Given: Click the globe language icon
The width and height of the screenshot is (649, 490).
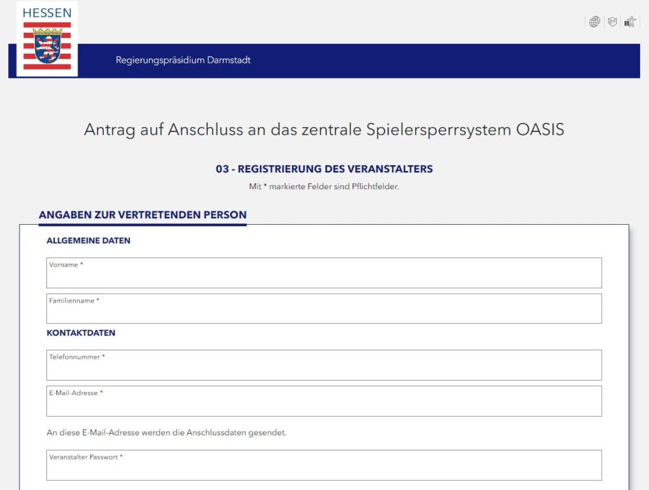Looking at the screenshot, I should (594, 22).
